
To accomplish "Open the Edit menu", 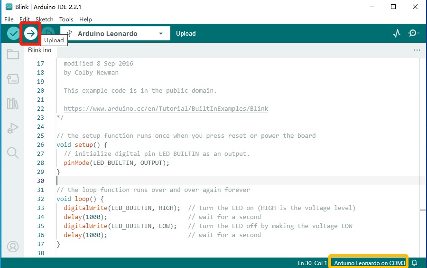I will (25, 19).
